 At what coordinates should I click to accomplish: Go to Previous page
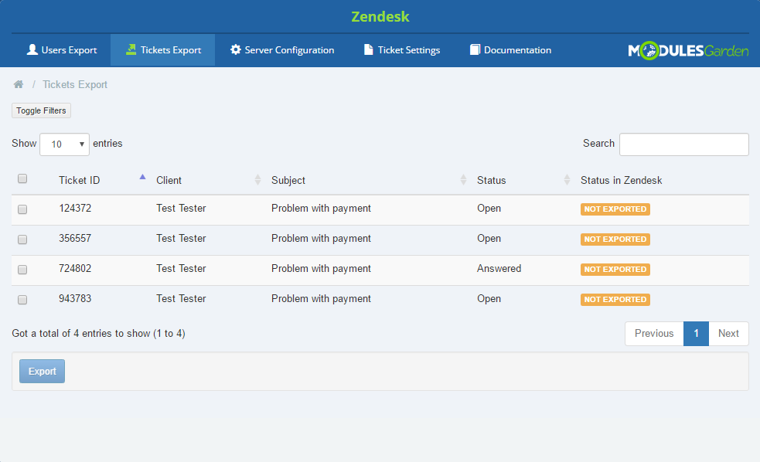point(654,334)
